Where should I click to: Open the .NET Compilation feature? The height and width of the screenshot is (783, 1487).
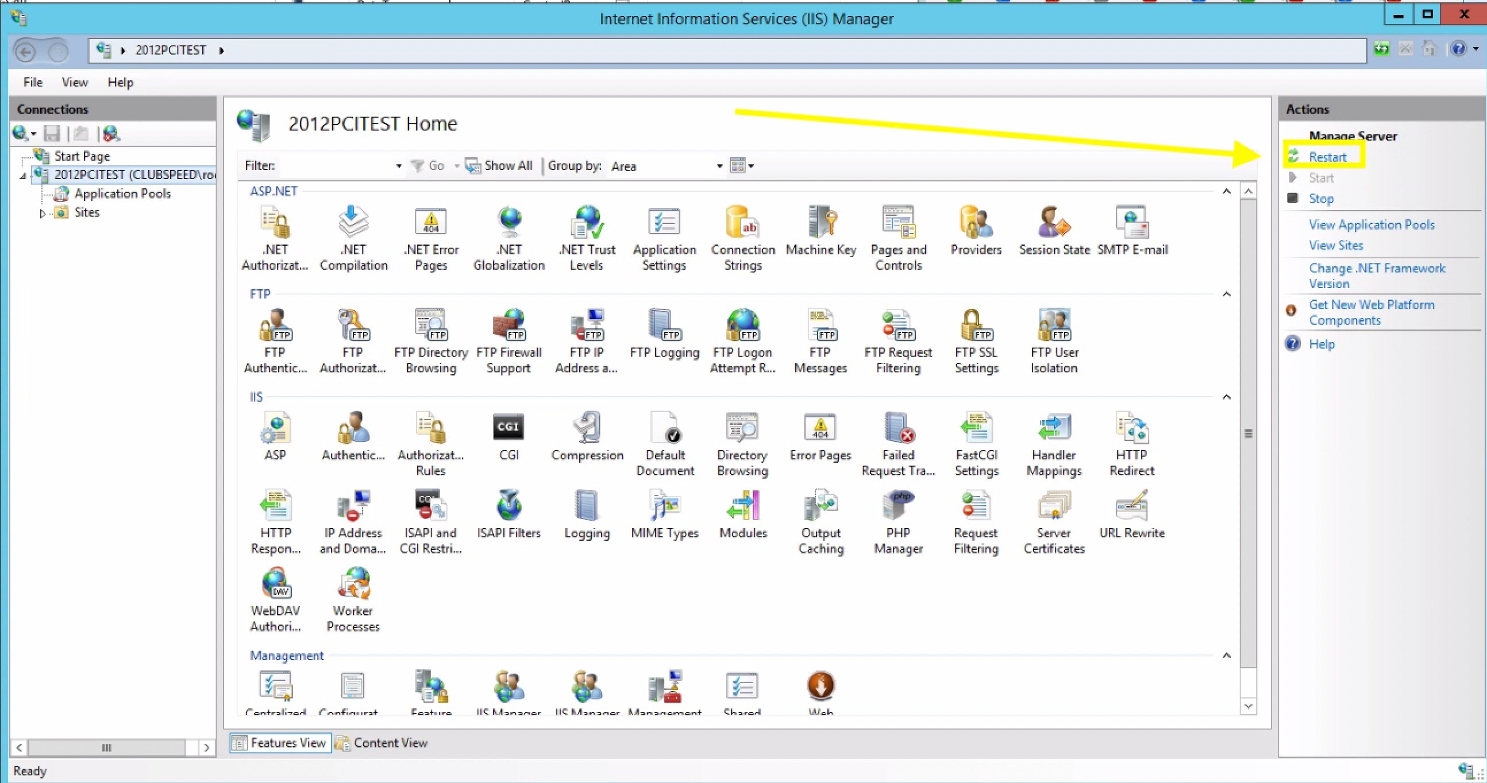point(353,238)
